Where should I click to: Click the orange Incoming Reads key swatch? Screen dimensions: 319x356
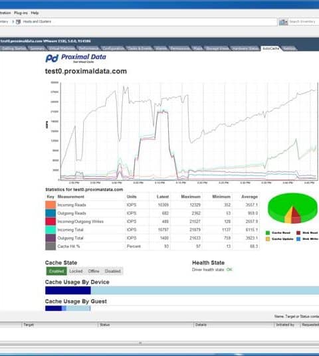coord(51,205)
